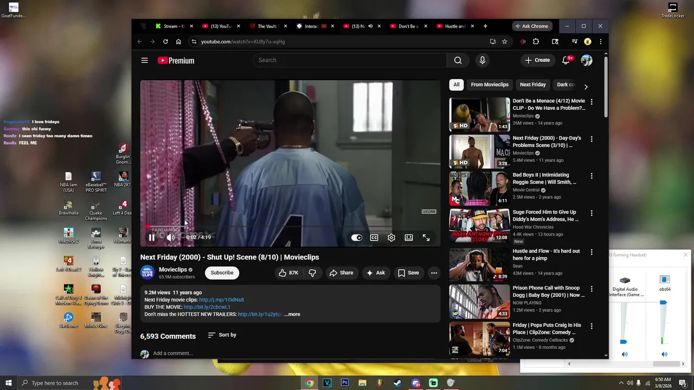Open the account avatar menu
This screenshot has width=694, height=390.
587,60
